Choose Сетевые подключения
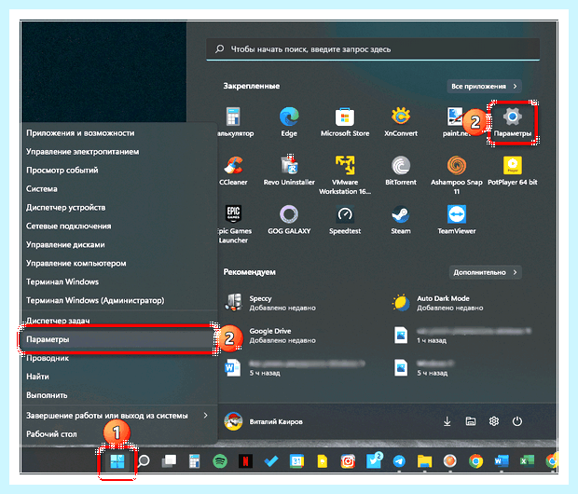 tap(118, 226)
